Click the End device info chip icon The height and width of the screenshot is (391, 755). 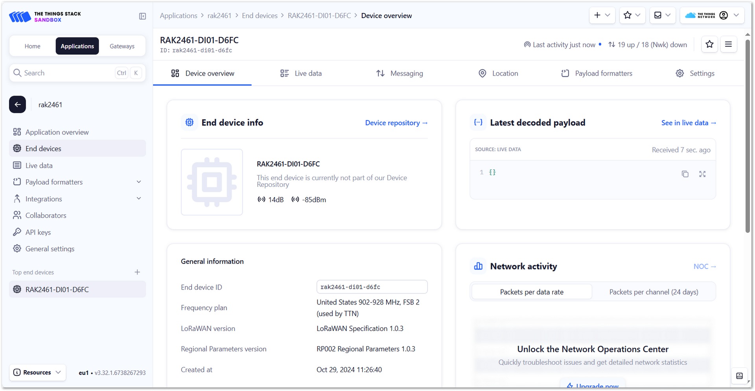coord(190,122)
